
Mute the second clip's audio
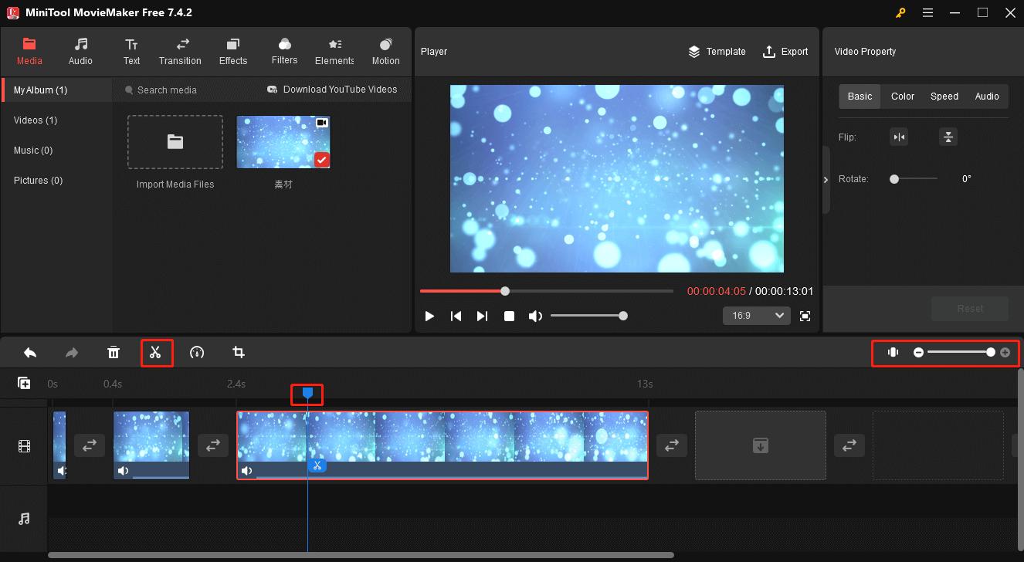pos(123,471)
